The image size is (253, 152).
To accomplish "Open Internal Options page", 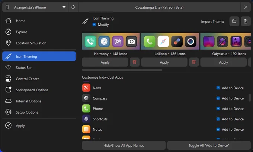I will [39, 101].
